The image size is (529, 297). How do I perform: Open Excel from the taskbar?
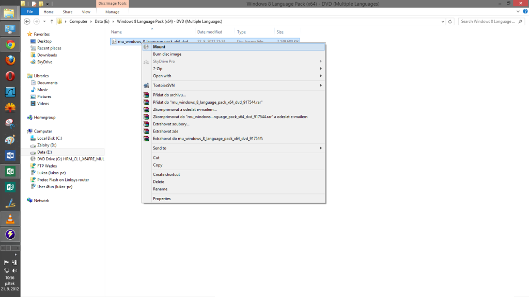(10, 171)
